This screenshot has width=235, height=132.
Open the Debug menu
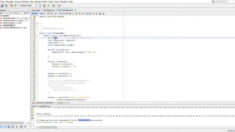point(37,1)
